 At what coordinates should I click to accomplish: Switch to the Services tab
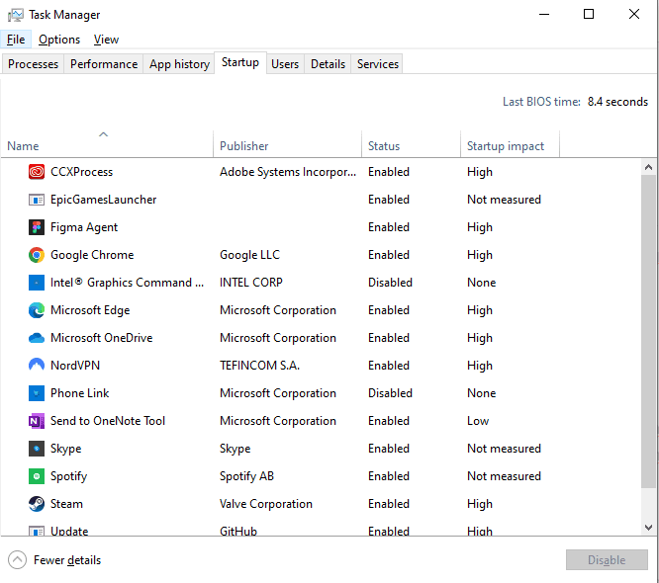click(378, 64)
